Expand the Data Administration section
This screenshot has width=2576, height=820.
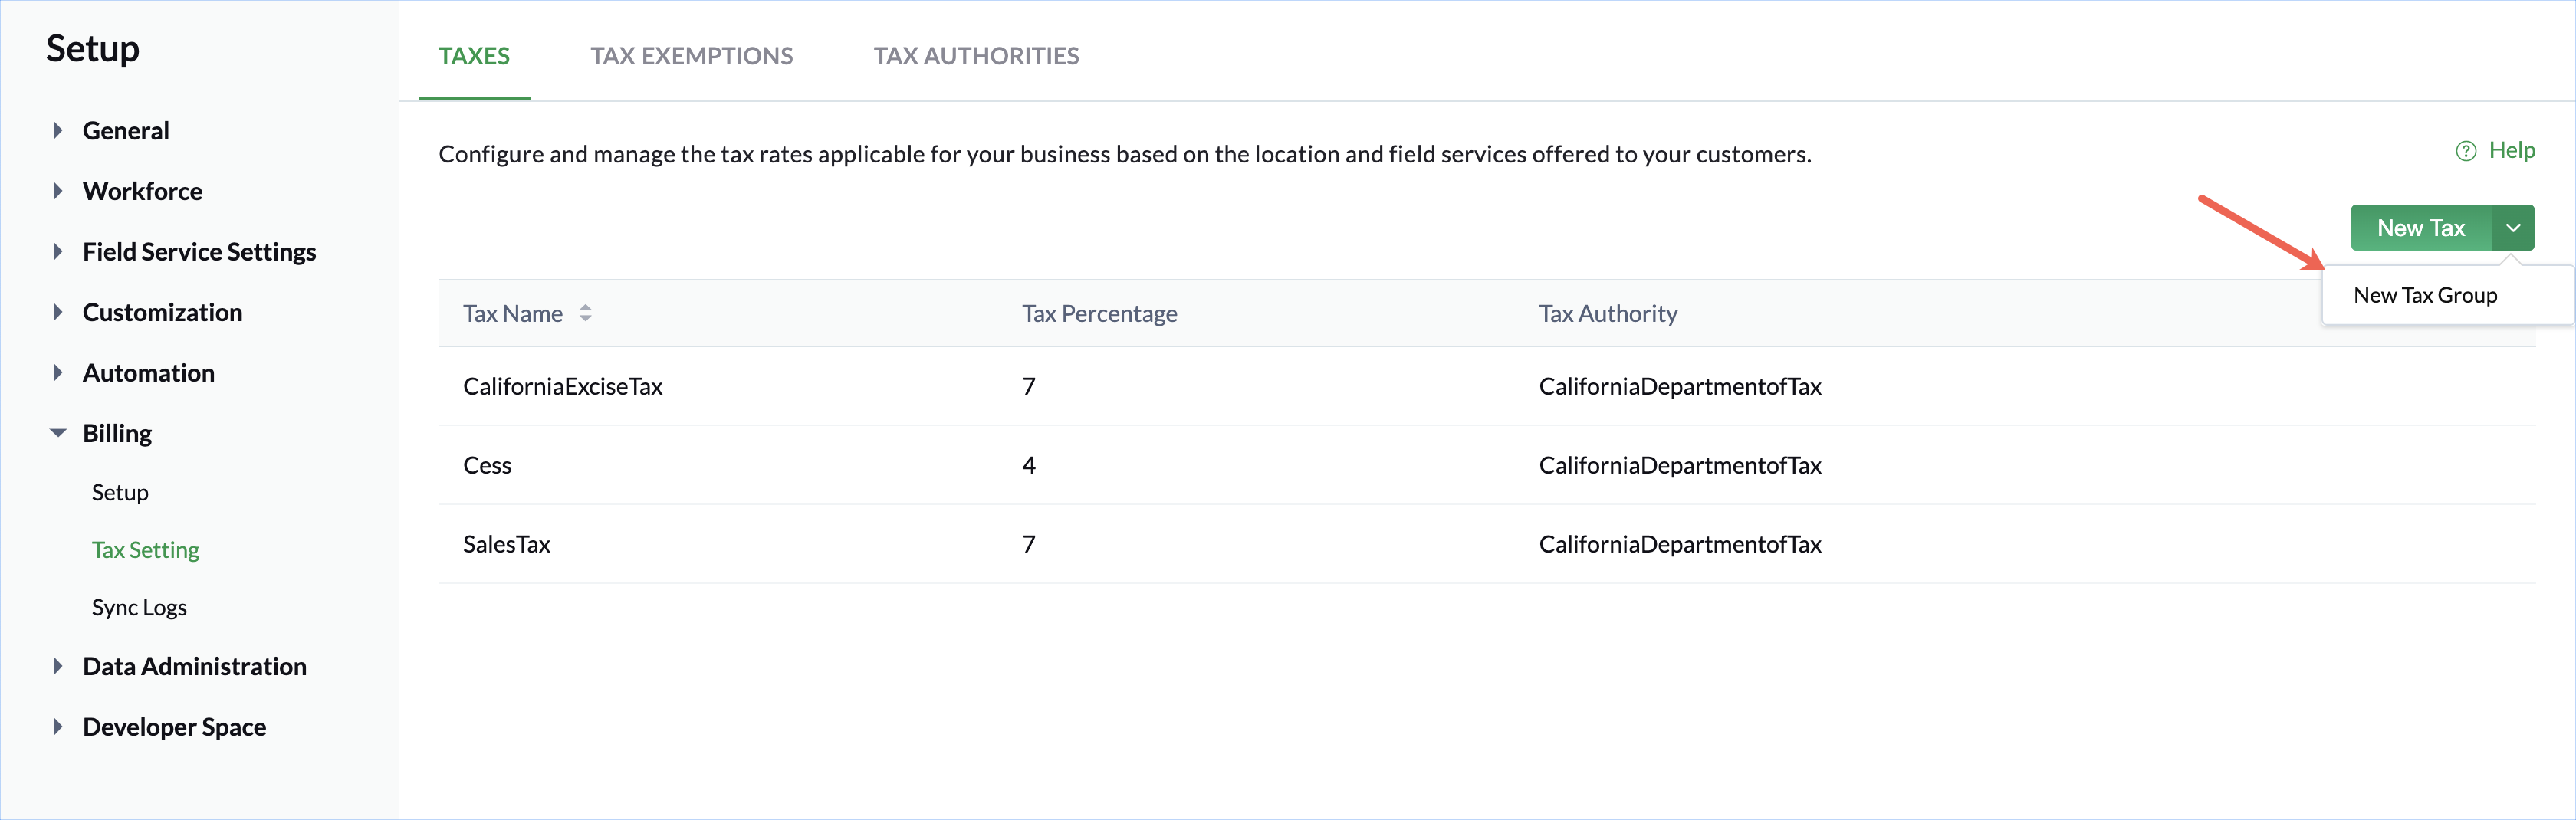(x=58, y=666)
